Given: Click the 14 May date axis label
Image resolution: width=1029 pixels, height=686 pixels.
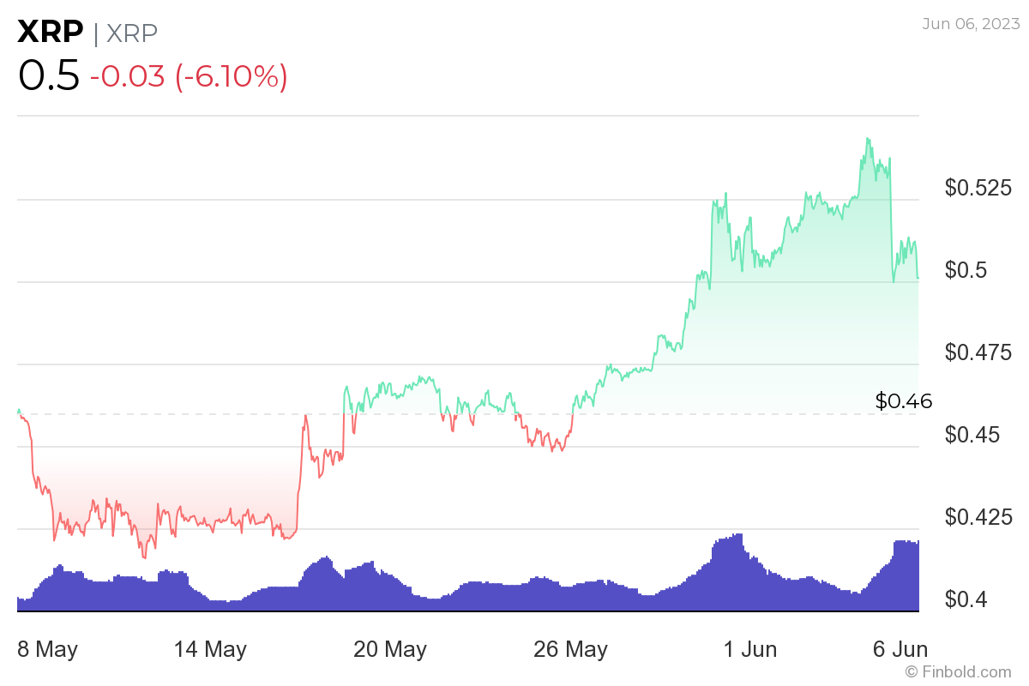Looking at the screenshot, I should tap(210, 649).
